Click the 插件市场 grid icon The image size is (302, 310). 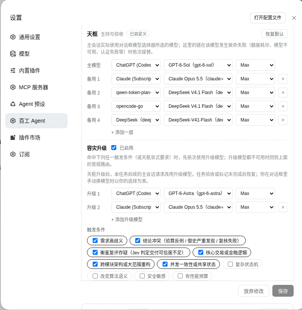[13, 137]
